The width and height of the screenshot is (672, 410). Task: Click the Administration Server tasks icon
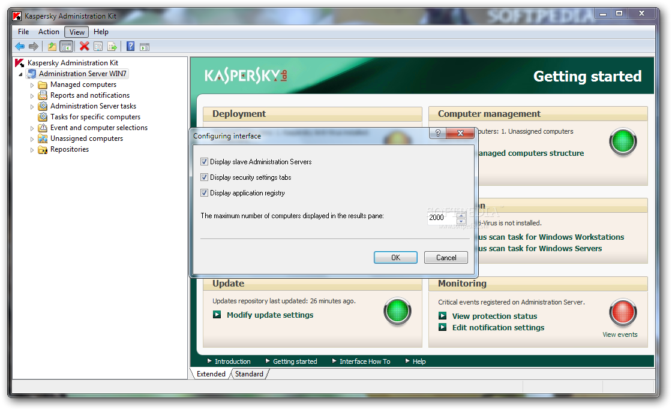click(43, 106)
